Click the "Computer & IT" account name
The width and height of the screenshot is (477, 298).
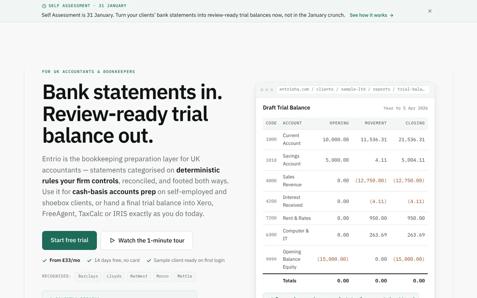pos(296,235)
